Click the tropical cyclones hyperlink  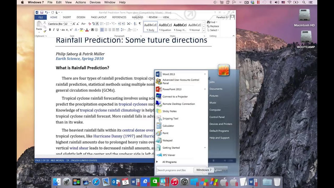(133, 104)
